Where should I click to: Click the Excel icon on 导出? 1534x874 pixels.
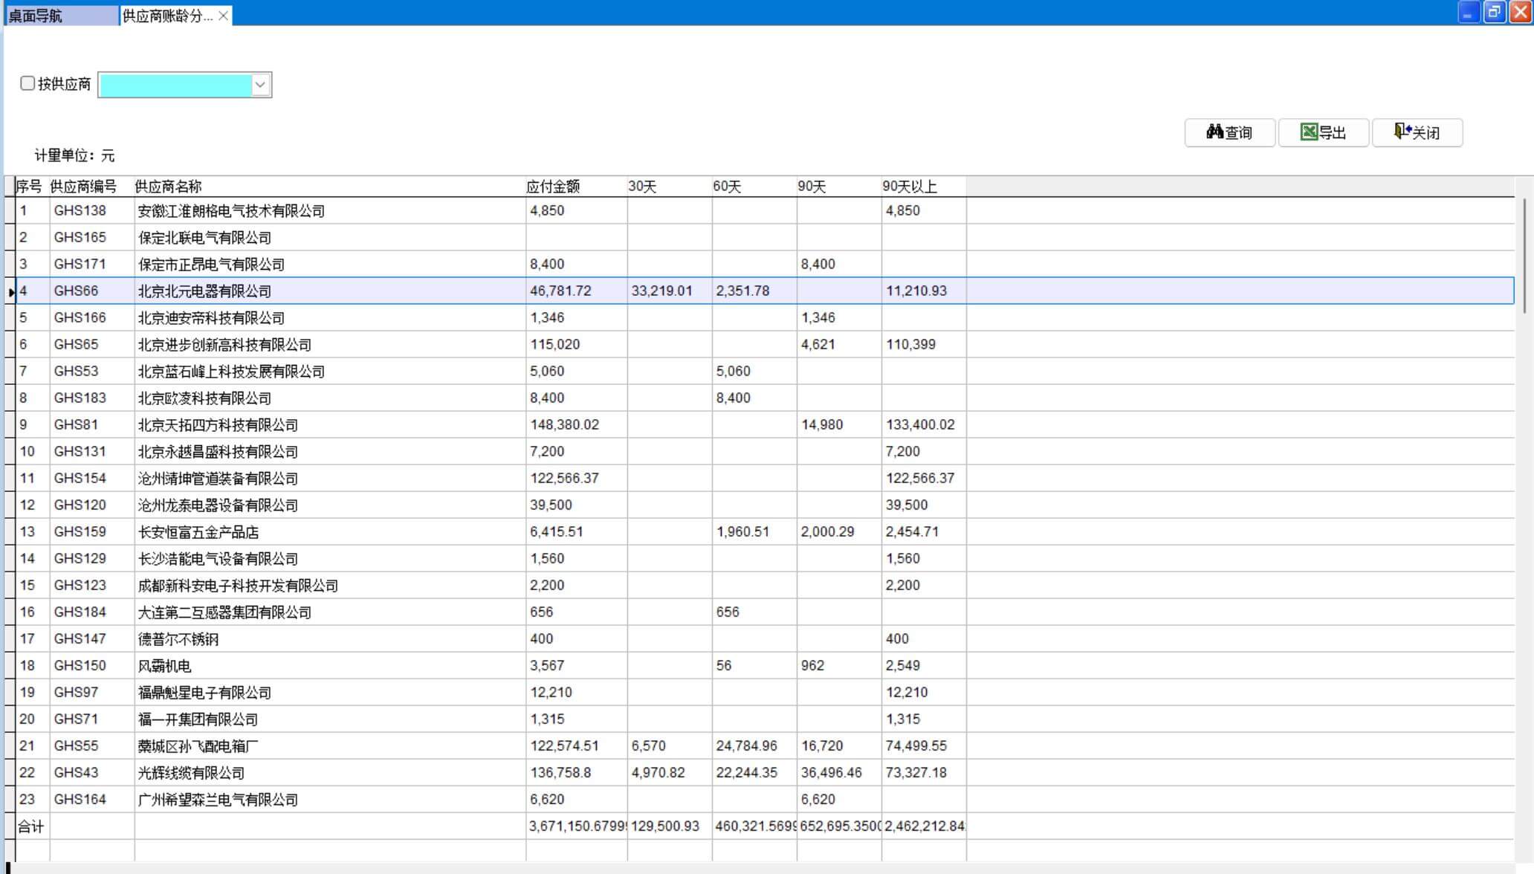pyautogui.click(x=1309, y=132)
